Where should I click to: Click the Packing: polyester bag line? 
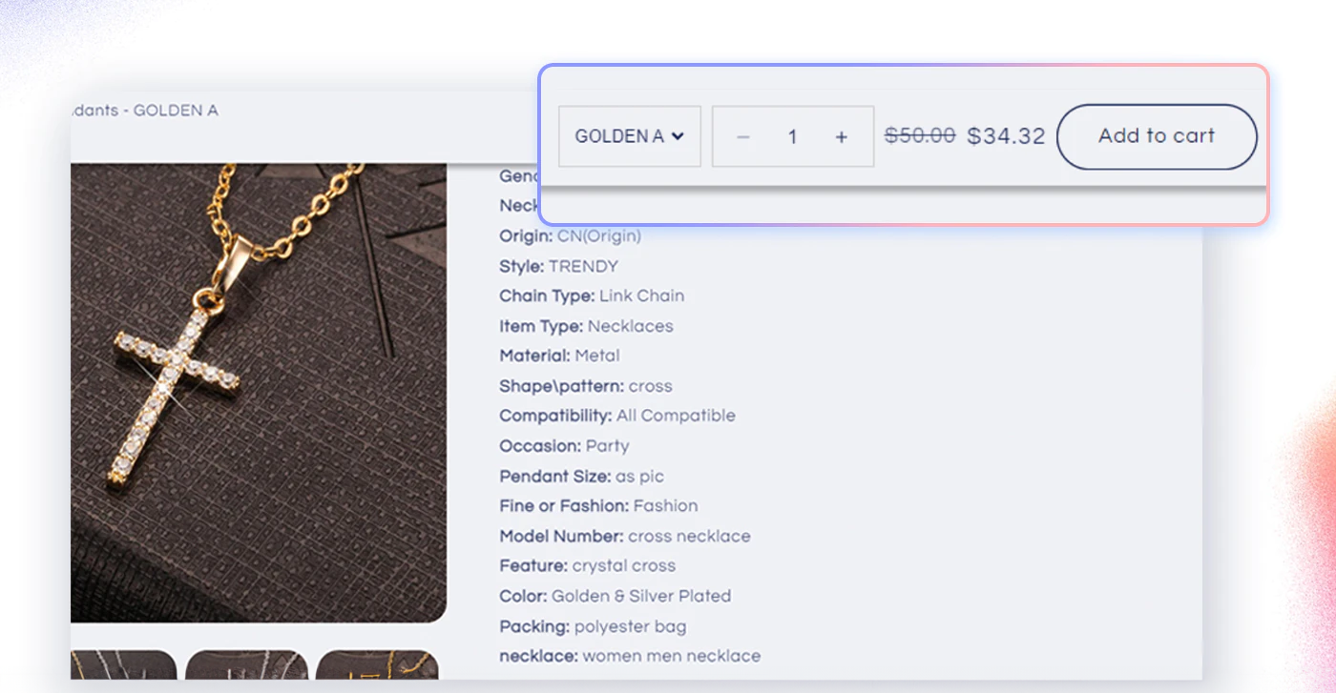pyautogui.click(x=593, y=626)
